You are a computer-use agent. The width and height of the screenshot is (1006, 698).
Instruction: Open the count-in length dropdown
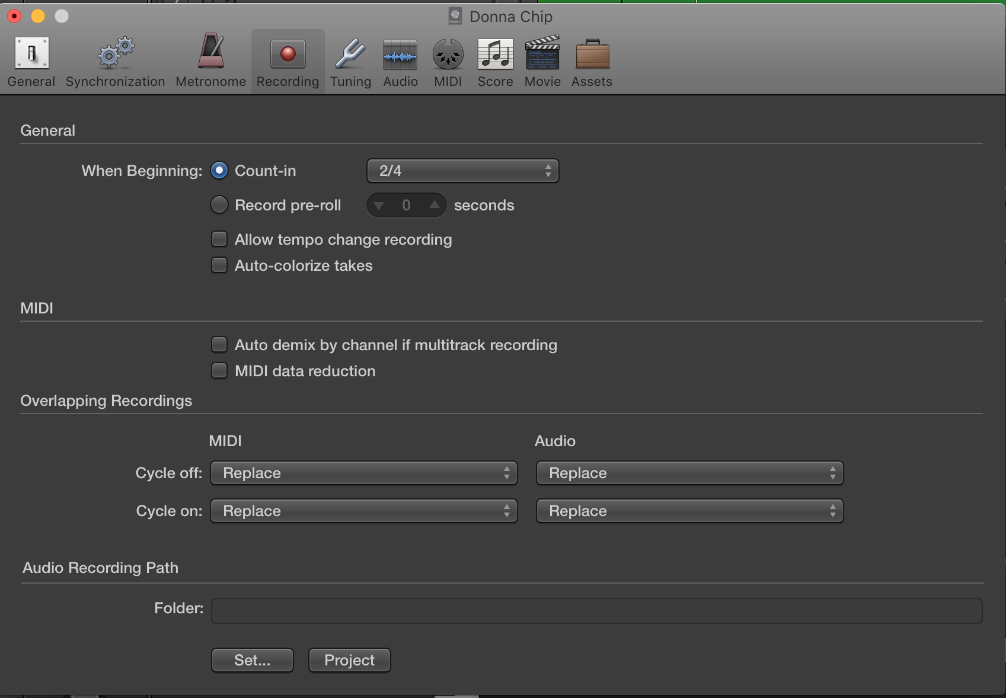tap(462, 171)
